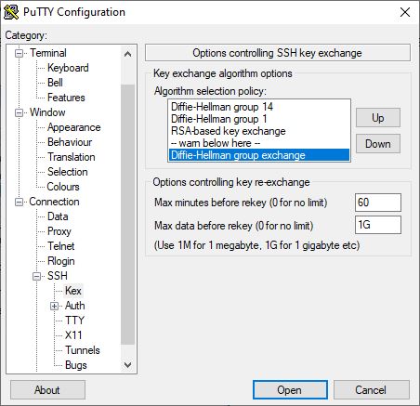The width and height of the screenshot is (420, 406).
Task: Cancel the PuTTY configuration
Action: click(371, 390)
